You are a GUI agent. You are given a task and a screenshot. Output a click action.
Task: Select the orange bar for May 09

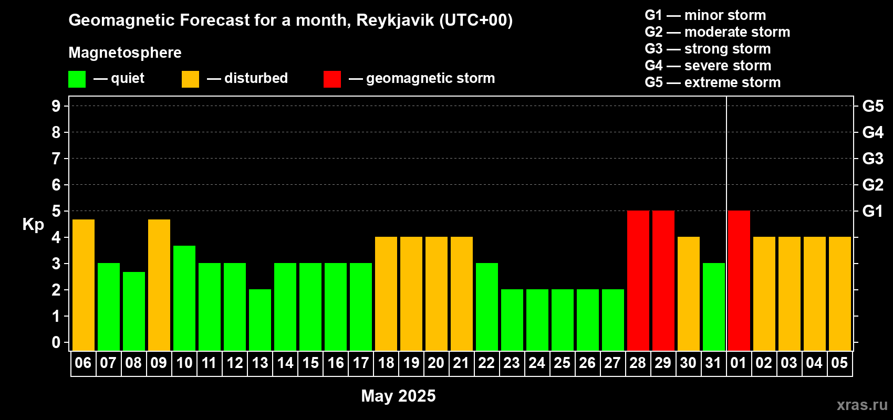[x=159, y=285]
